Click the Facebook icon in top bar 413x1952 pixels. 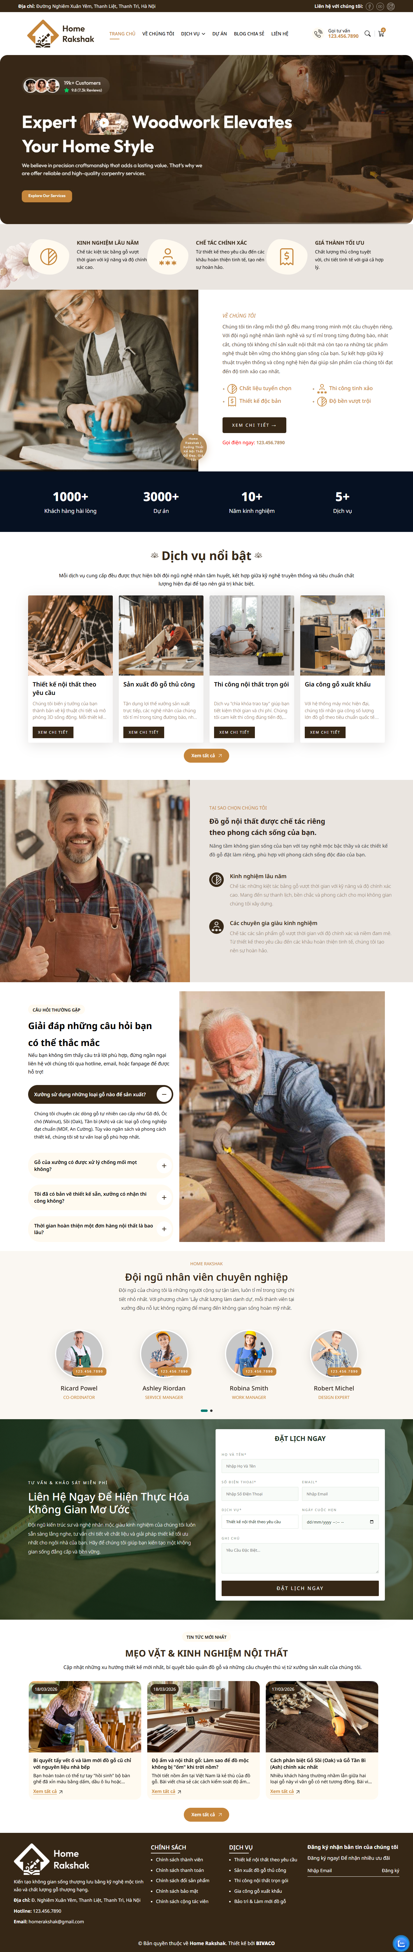click(x=370, y=6)
